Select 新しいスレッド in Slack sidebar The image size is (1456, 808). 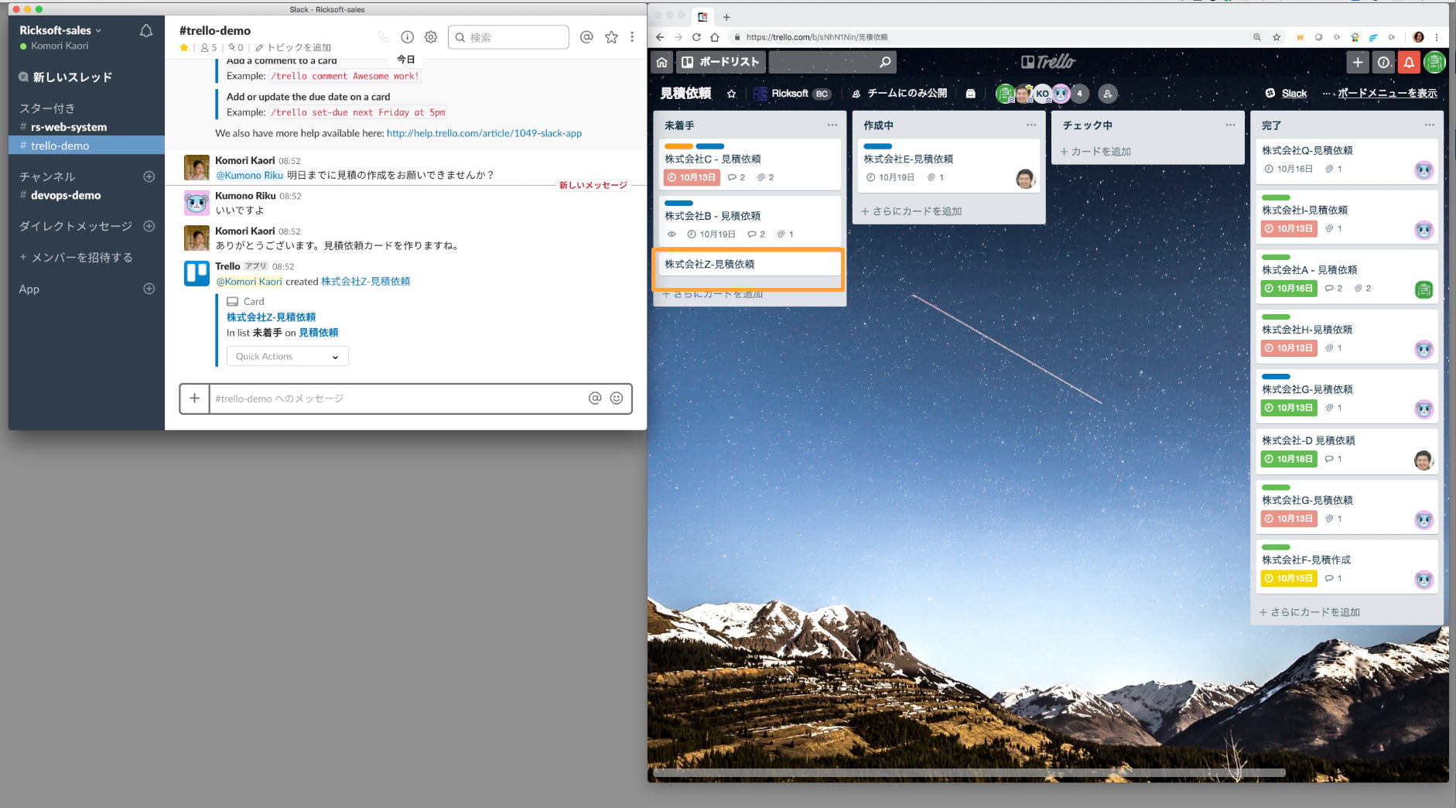(x=65, y=77)
